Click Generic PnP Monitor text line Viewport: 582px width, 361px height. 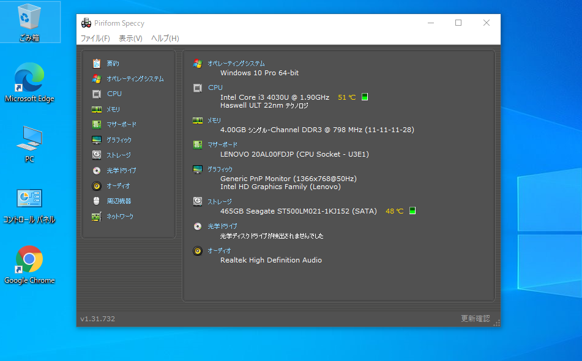tap(288, 179)
